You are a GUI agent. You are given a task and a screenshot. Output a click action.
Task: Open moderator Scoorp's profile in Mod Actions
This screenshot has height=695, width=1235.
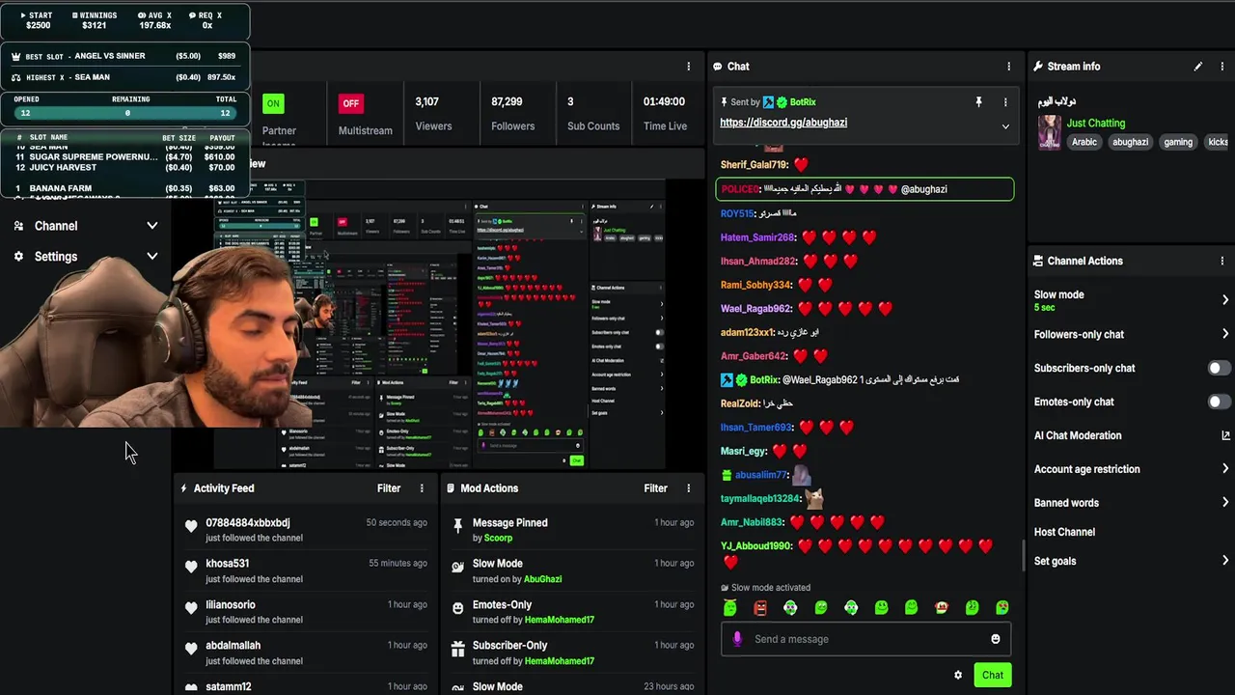tap(498, 539)
